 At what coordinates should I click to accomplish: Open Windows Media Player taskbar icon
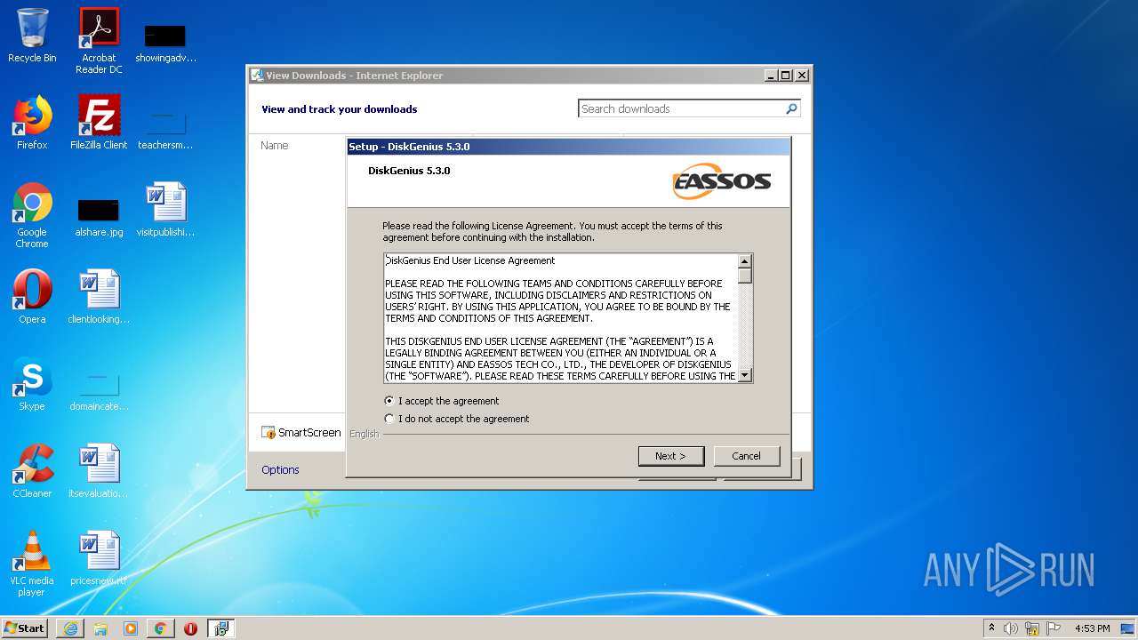131,628
